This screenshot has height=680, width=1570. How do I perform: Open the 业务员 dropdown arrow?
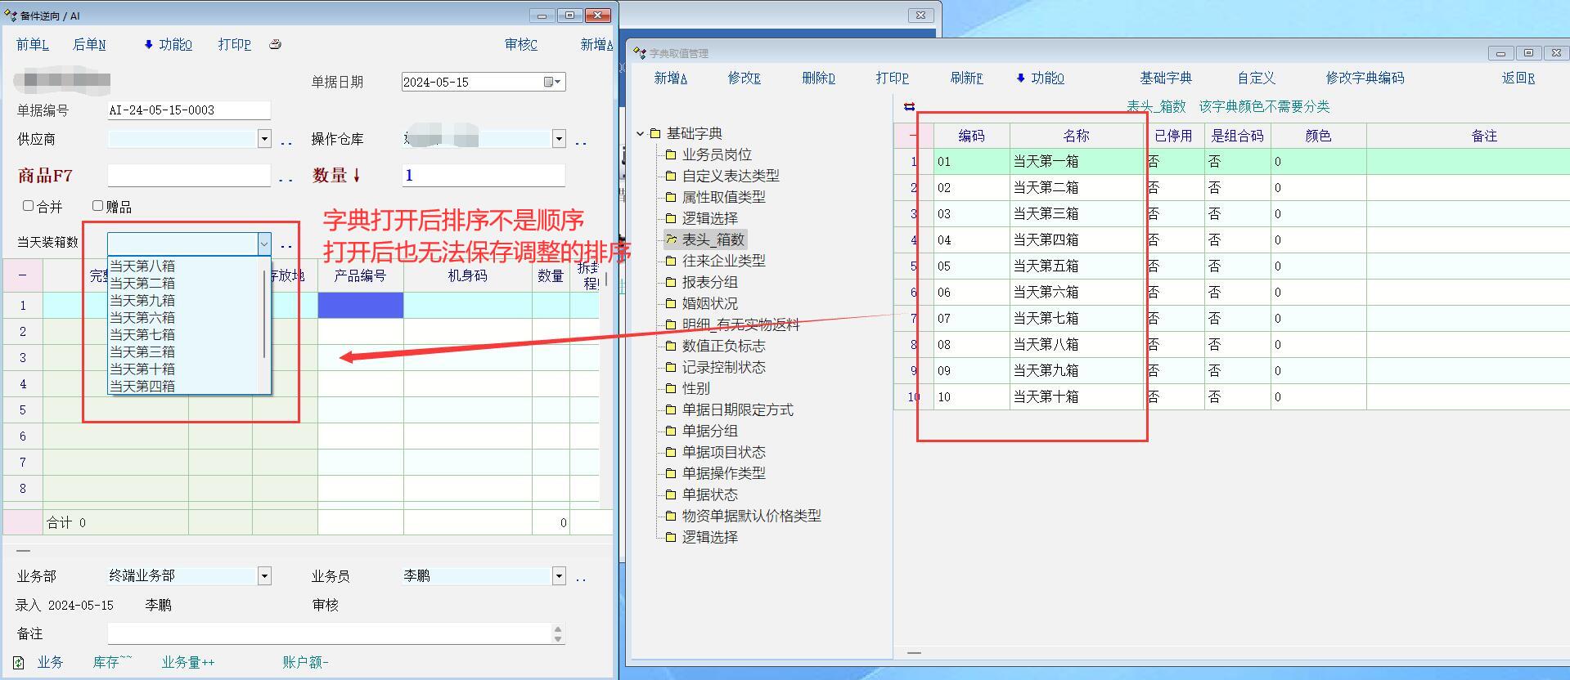pos(559,576)
